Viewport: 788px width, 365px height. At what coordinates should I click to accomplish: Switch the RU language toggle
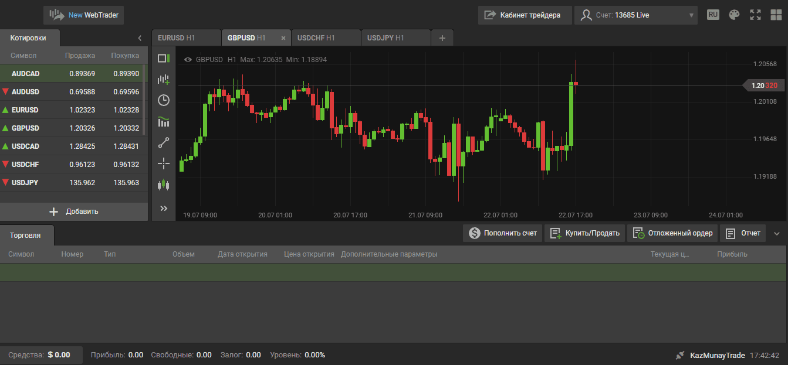pos(713,15)
